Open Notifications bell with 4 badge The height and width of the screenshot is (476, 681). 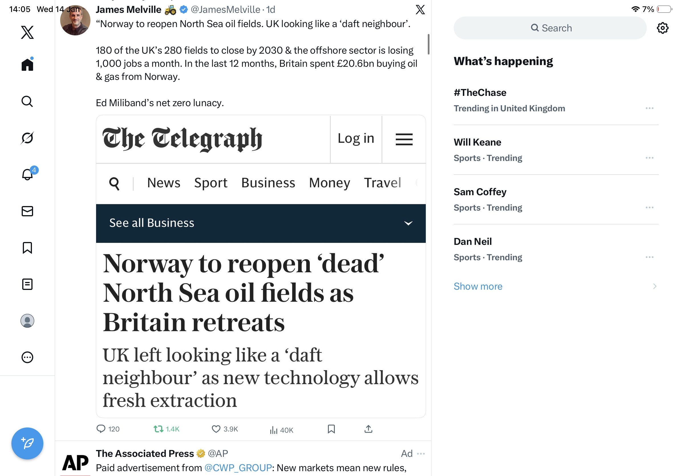tap(28, 174)
